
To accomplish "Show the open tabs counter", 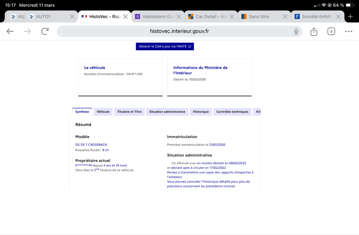I will click(331, 31).
